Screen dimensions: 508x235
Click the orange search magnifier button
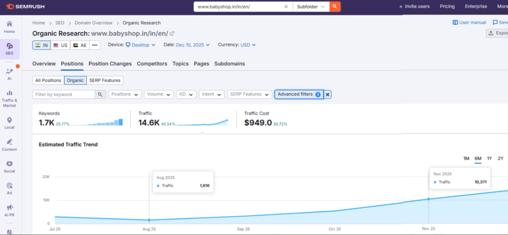(335, 7)
